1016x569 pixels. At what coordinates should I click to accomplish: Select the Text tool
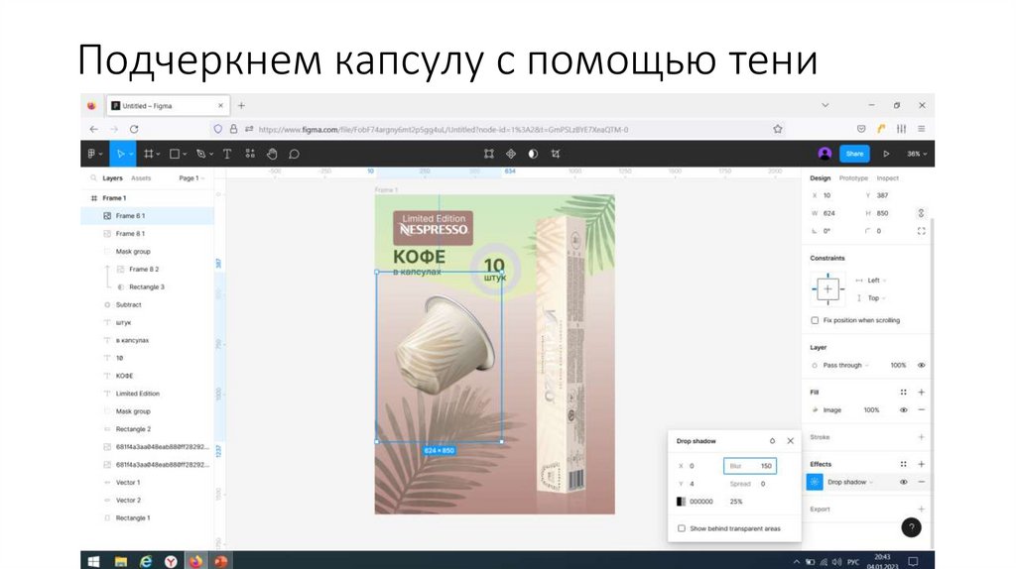(227, 154)
